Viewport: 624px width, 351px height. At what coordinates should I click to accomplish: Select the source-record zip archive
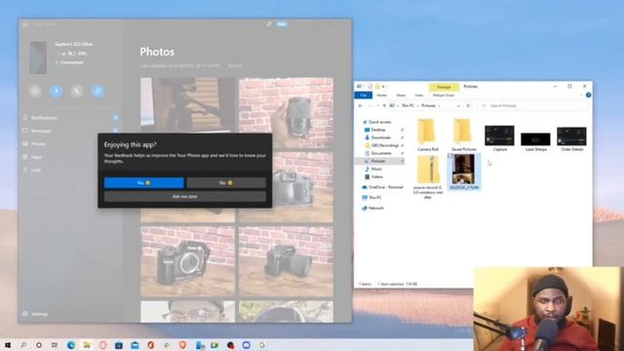pos(428,177)
